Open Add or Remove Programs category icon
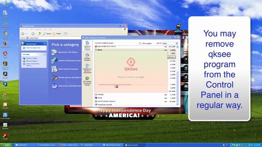Screen dimensions: 262x147 click(x=54, y=69)
